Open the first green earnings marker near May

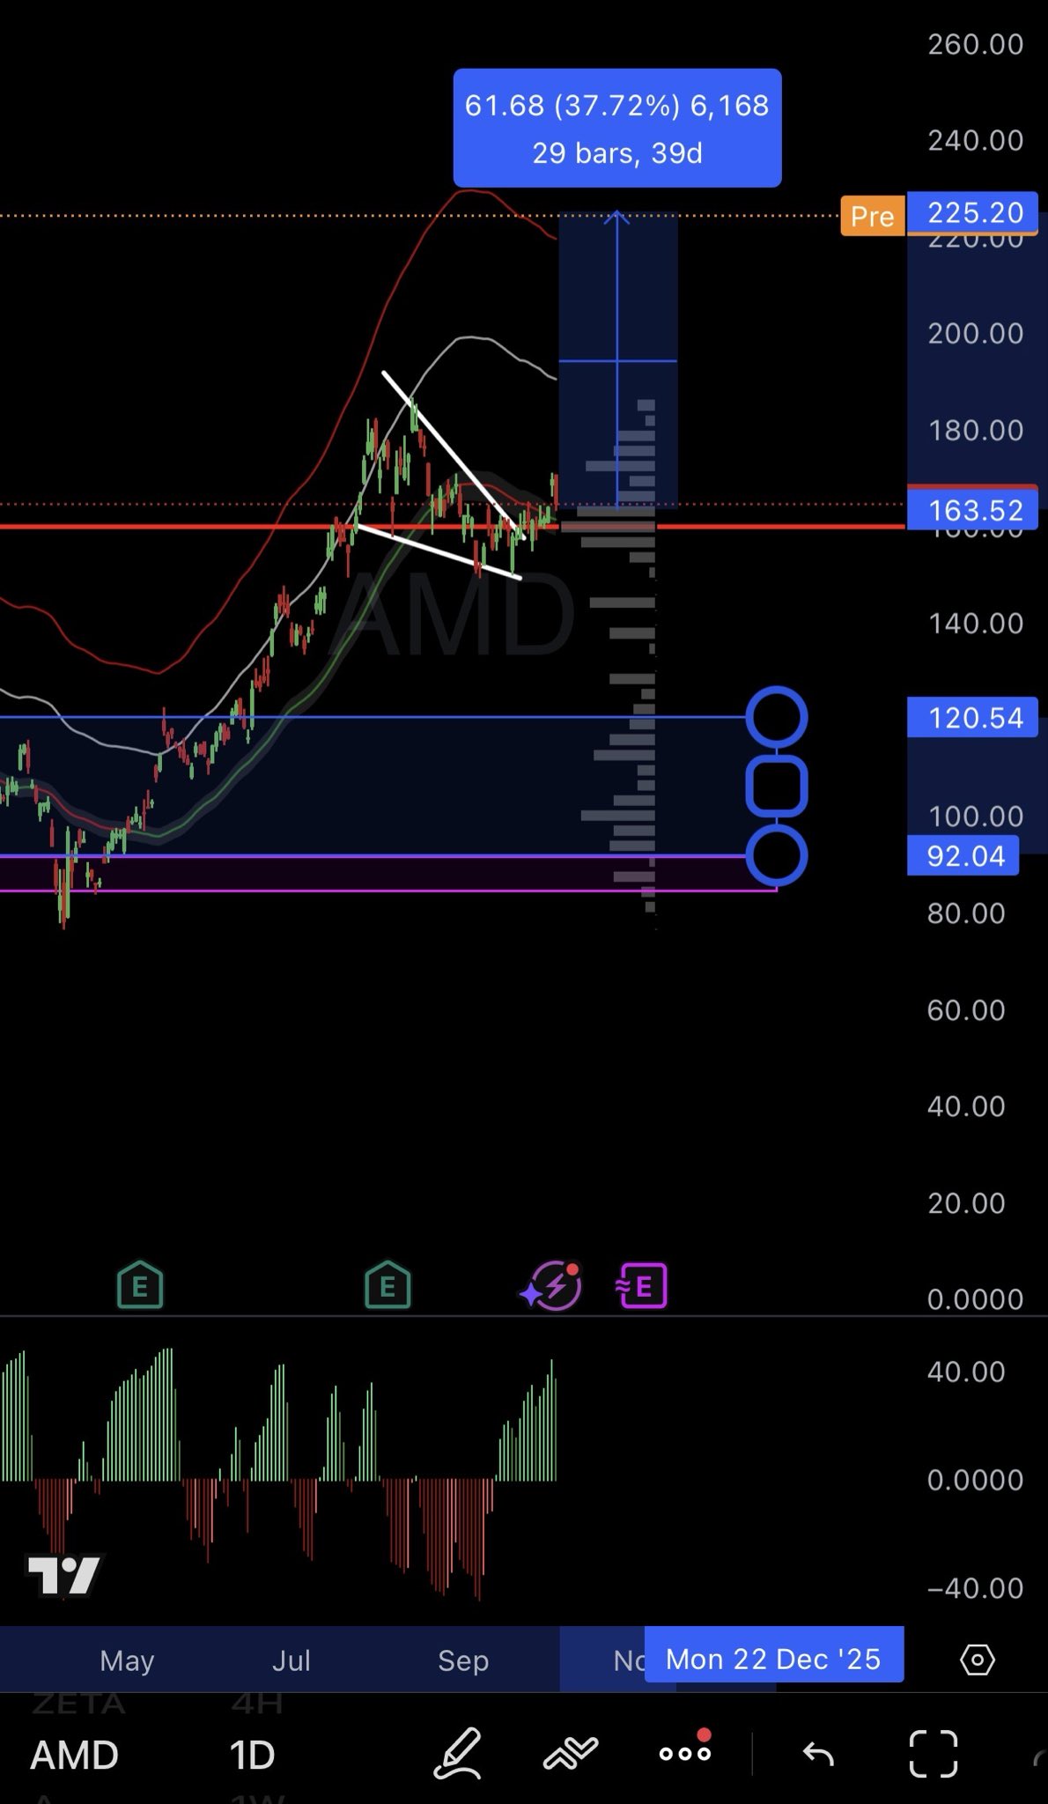[140, 1286]
